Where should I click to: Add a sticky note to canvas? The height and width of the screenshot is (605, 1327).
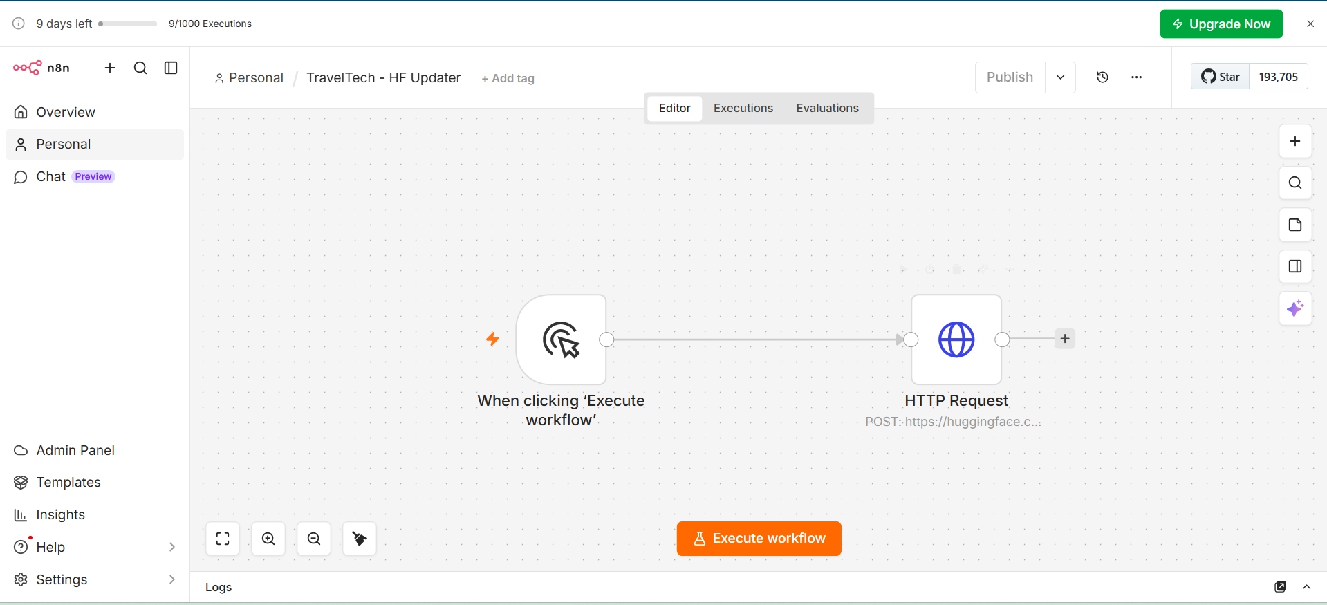coord(1296,225)
